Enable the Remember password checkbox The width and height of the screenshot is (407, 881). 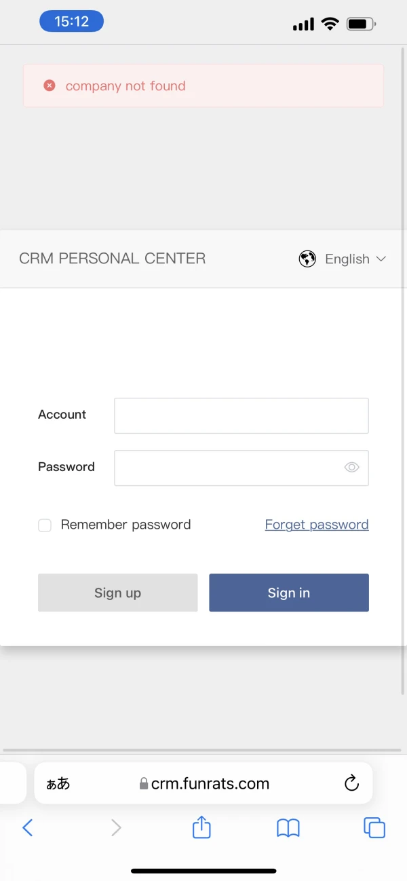click(45, 525)
